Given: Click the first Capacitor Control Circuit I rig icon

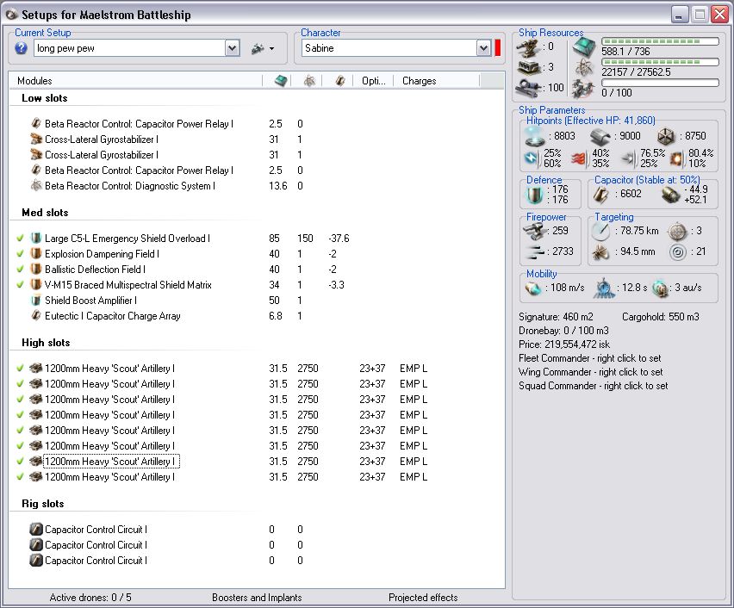Looking at the screenshot, I should 36,530.
